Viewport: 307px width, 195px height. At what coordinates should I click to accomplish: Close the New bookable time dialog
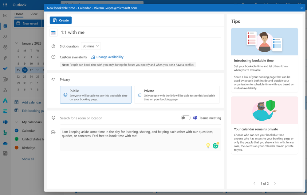point(301,8)
